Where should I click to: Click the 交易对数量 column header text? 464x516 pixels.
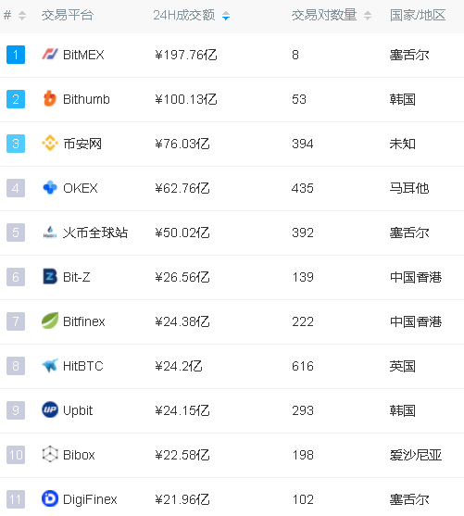coord(324,15)
